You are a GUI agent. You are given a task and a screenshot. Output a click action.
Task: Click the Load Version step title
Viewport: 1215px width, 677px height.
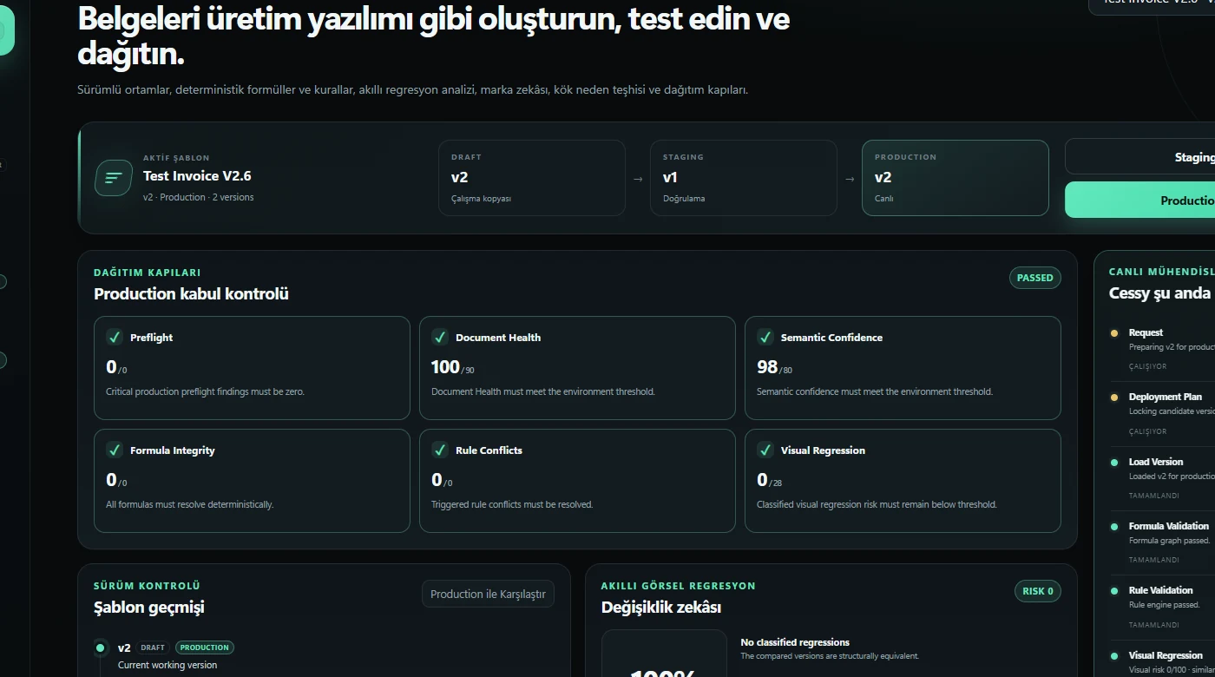tap(1156, 462)
